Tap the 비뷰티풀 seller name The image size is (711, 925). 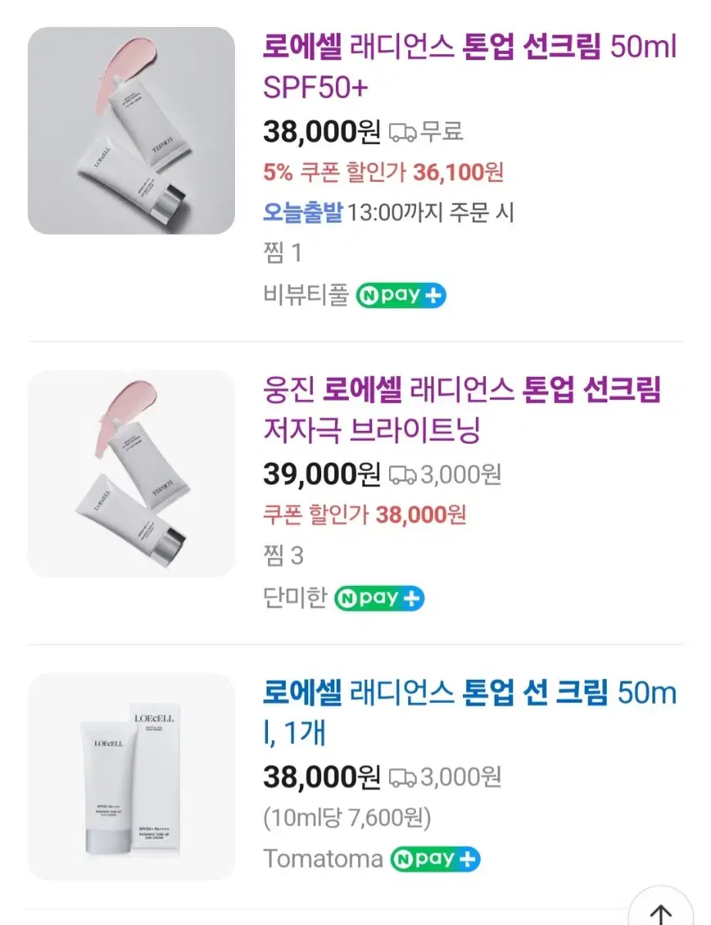tap(306, 295)
